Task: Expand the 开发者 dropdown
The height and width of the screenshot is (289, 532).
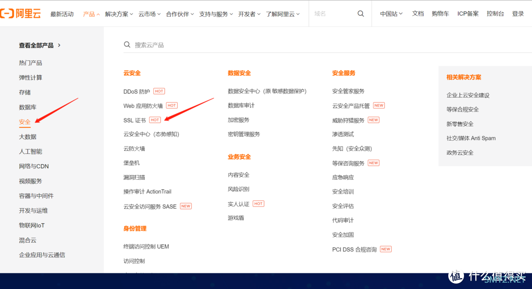Action: [249, 14]
